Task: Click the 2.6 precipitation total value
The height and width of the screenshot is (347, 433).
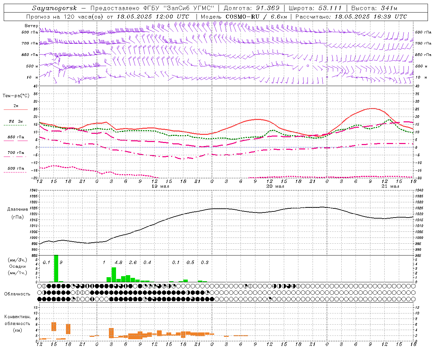Action: pyautogui.click(x=133, y=262)
